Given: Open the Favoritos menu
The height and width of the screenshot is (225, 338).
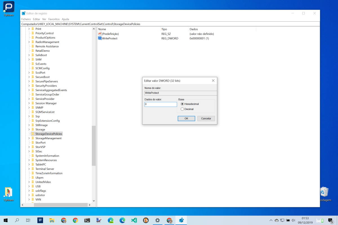Looking at the screenshot, I should point(54,19).
